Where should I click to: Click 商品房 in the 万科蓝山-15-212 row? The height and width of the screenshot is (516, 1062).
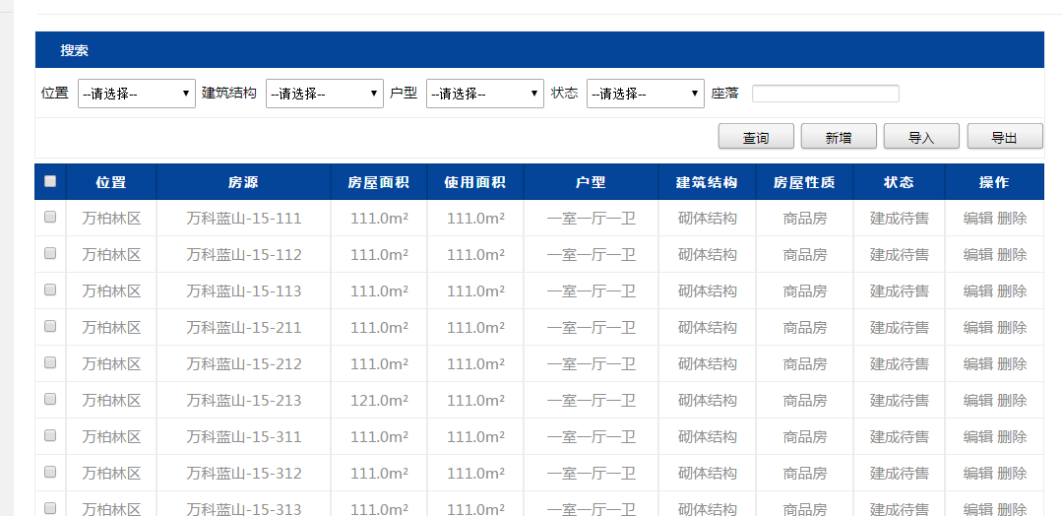point(805,364)
